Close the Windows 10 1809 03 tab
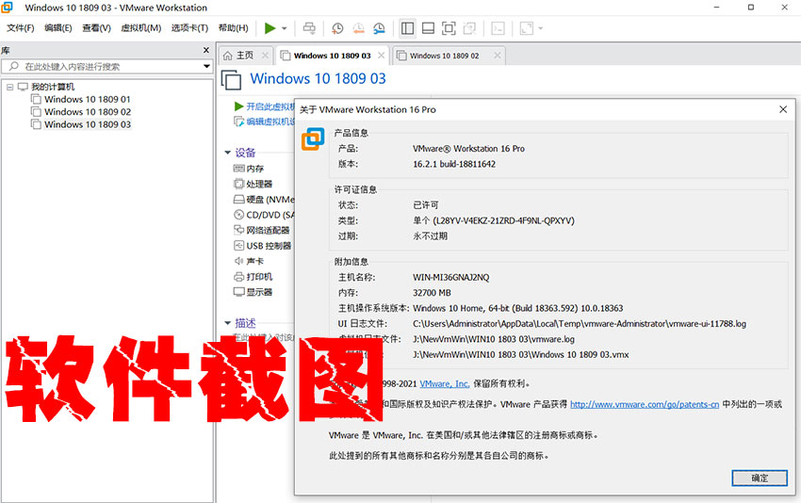The width and height of the screenshot is (801, 503). [381, 56]
